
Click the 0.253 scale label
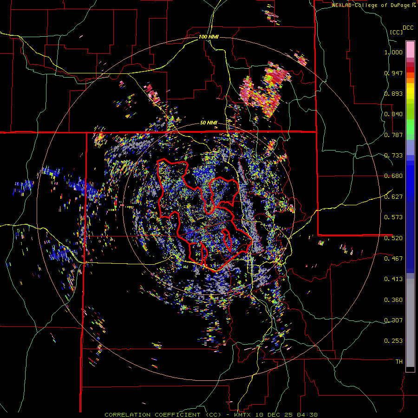coord(393,341)
